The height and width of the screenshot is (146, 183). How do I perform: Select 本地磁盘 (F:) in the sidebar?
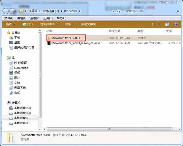click(x=22, y=123)
